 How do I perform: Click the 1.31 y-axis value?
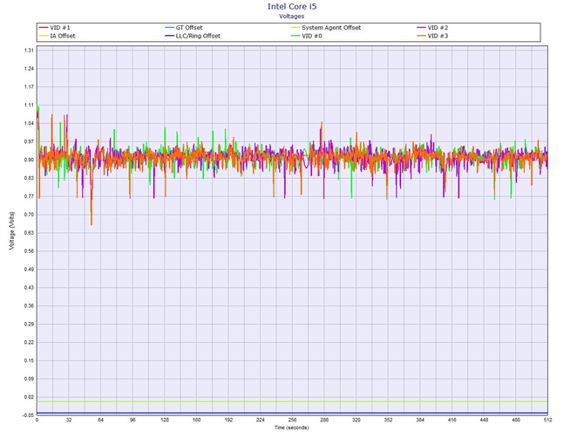pos(30,51)
